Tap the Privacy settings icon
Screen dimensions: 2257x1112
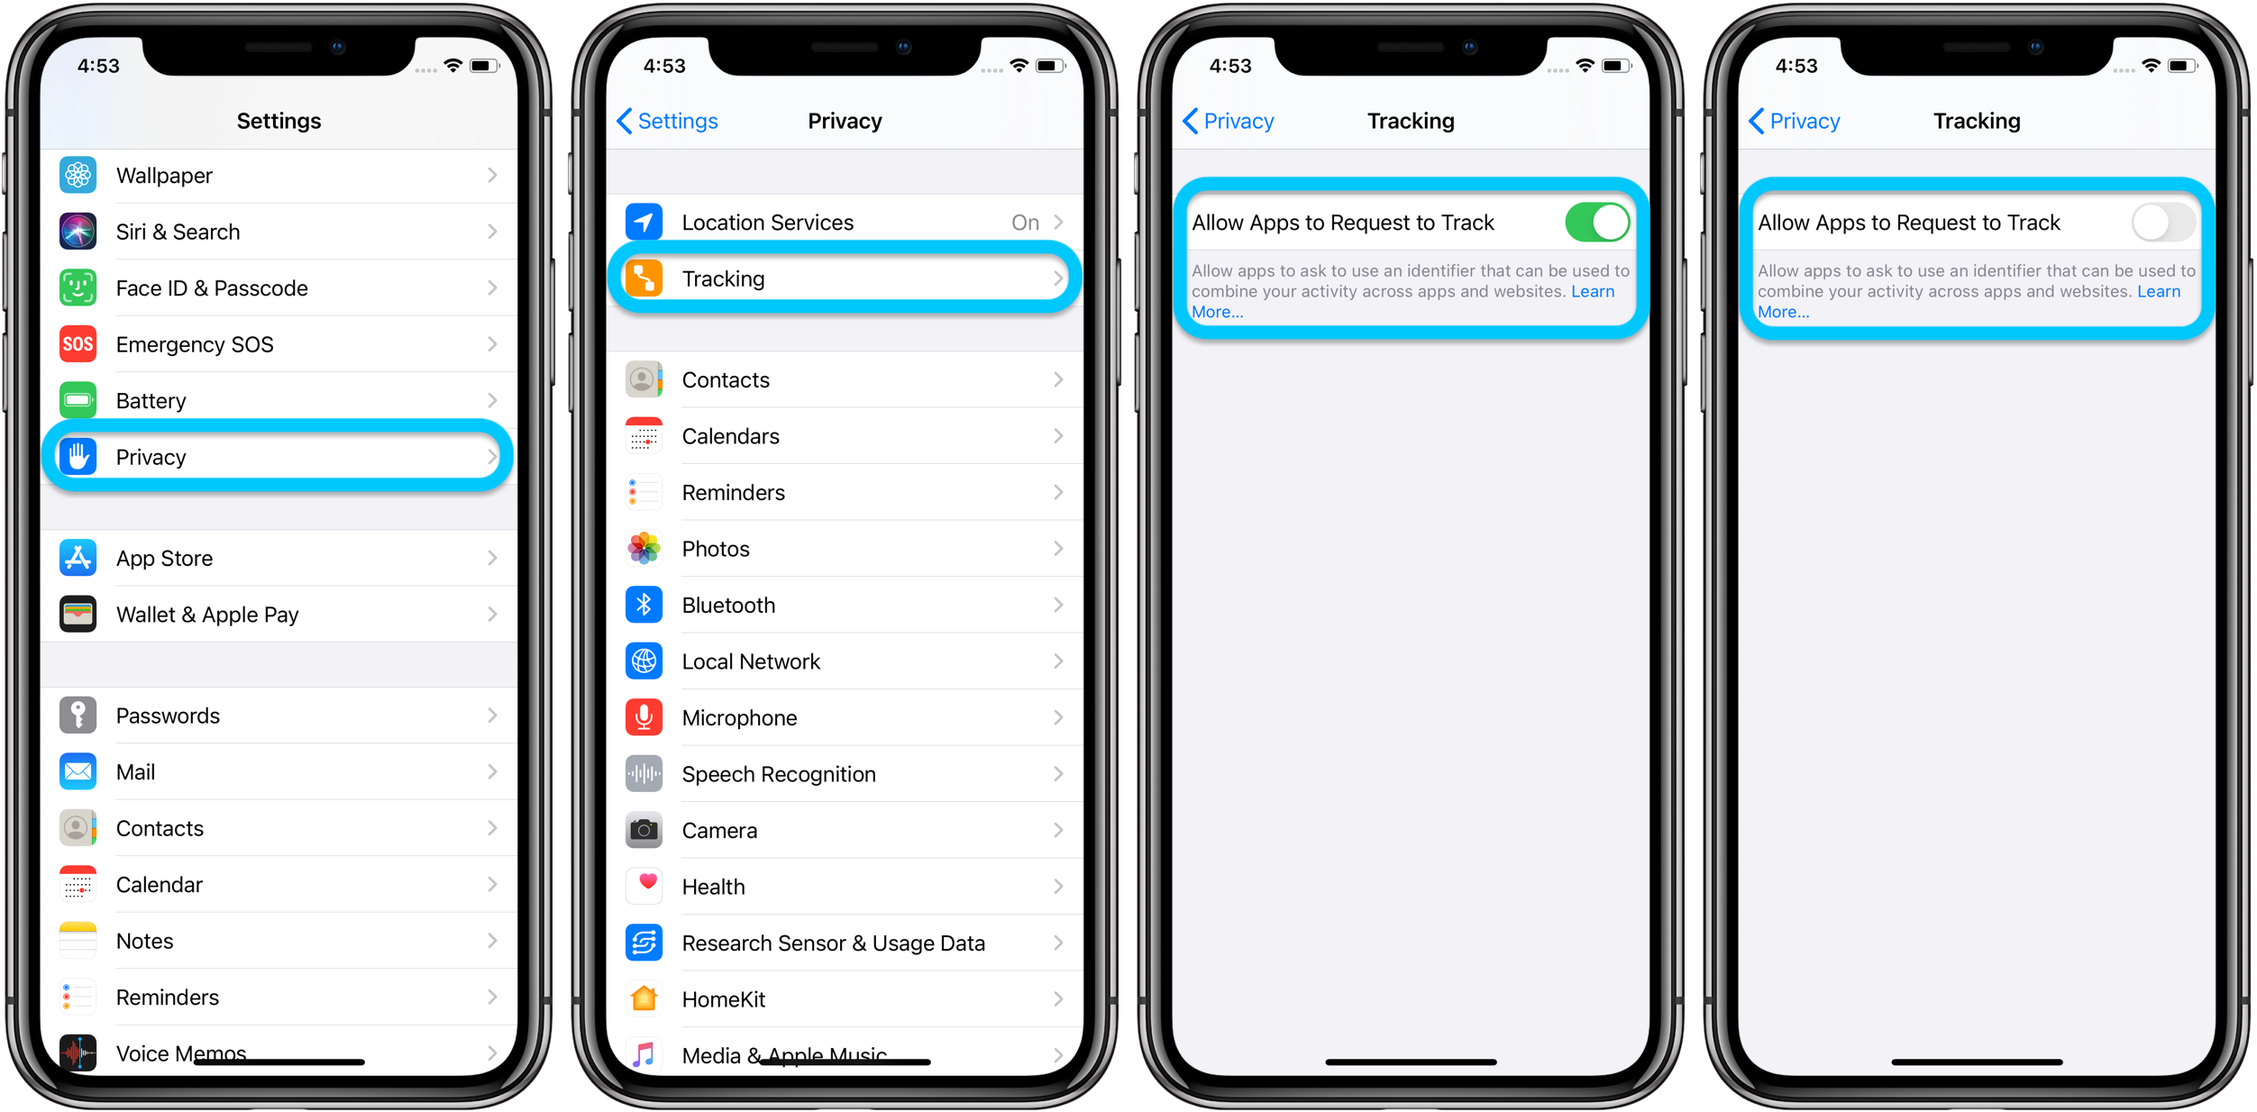click(78, 456)
